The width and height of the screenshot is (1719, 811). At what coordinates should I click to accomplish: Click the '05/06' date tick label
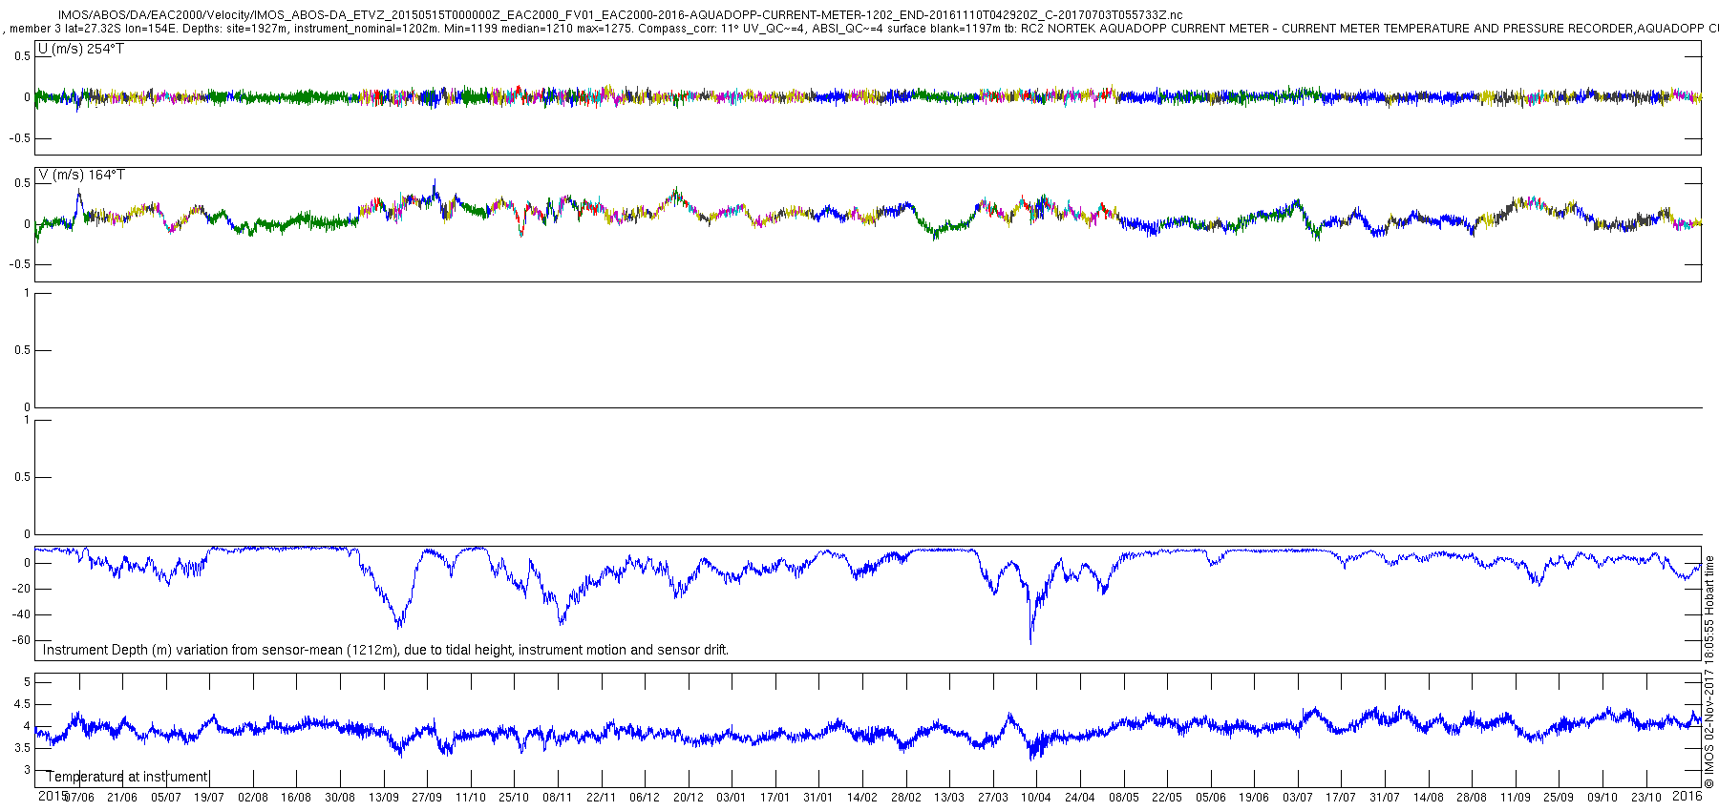1211,798
